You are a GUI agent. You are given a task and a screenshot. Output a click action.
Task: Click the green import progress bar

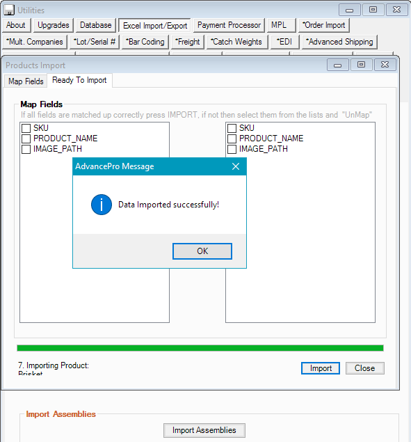click(x=200, y=348)
